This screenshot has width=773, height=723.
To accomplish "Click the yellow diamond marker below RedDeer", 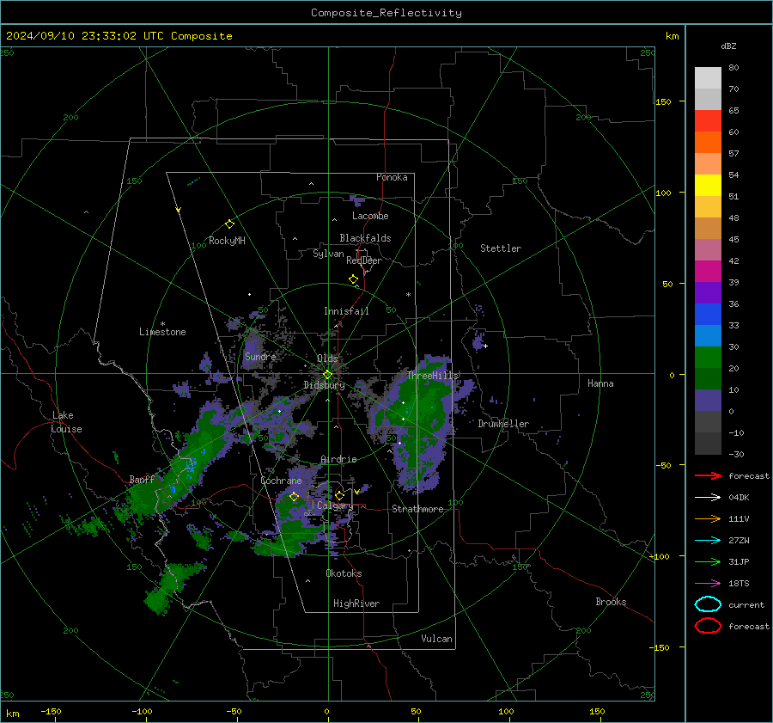I will coord(354,279).
